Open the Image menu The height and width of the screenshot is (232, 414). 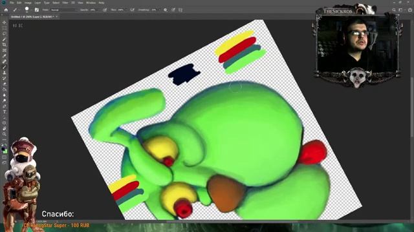[x=28, y=3]
